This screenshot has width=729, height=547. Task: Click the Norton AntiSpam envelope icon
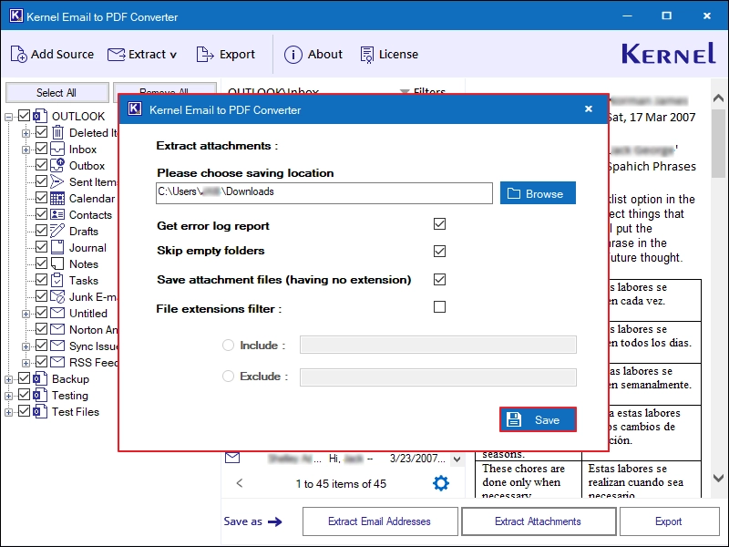pos(57,329)
